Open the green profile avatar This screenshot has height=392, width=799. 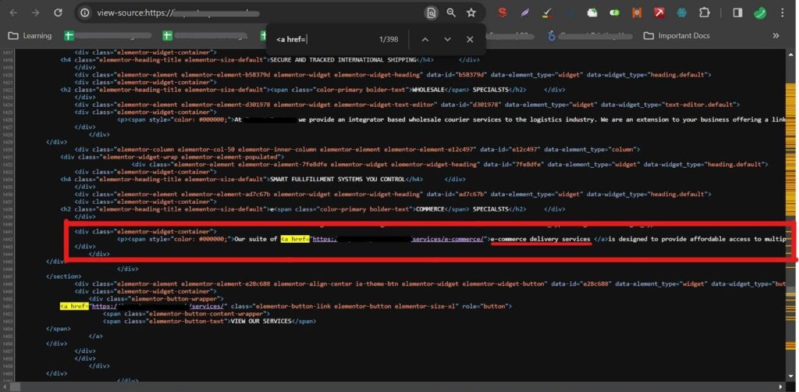point(760,12)
